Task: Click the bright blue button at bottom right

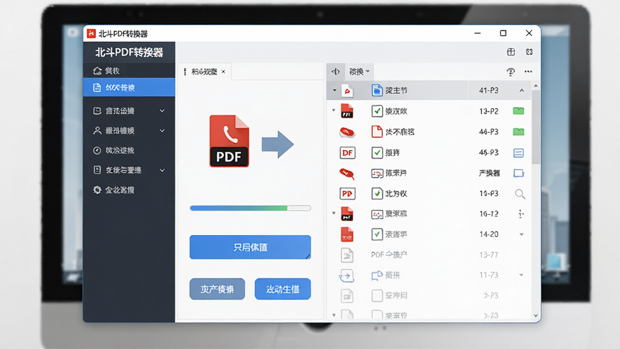Action: [x=283, y=289]
